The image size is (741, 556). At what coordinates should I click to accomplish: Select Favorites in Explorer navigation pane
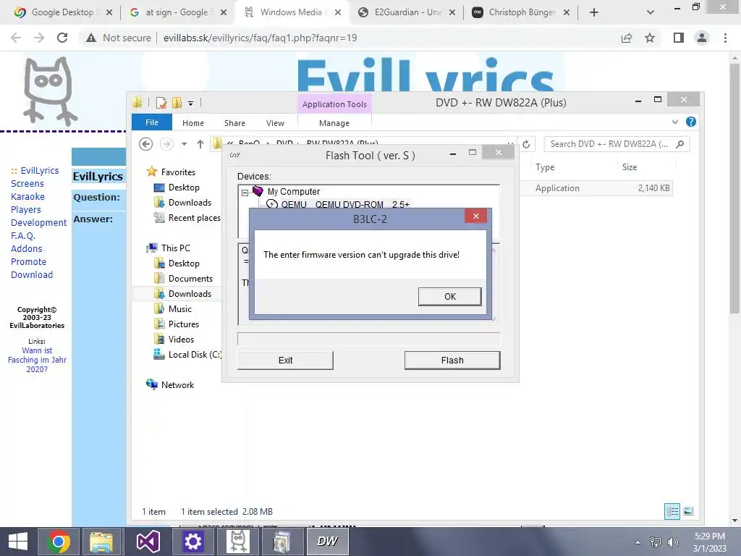pos(178,172)
